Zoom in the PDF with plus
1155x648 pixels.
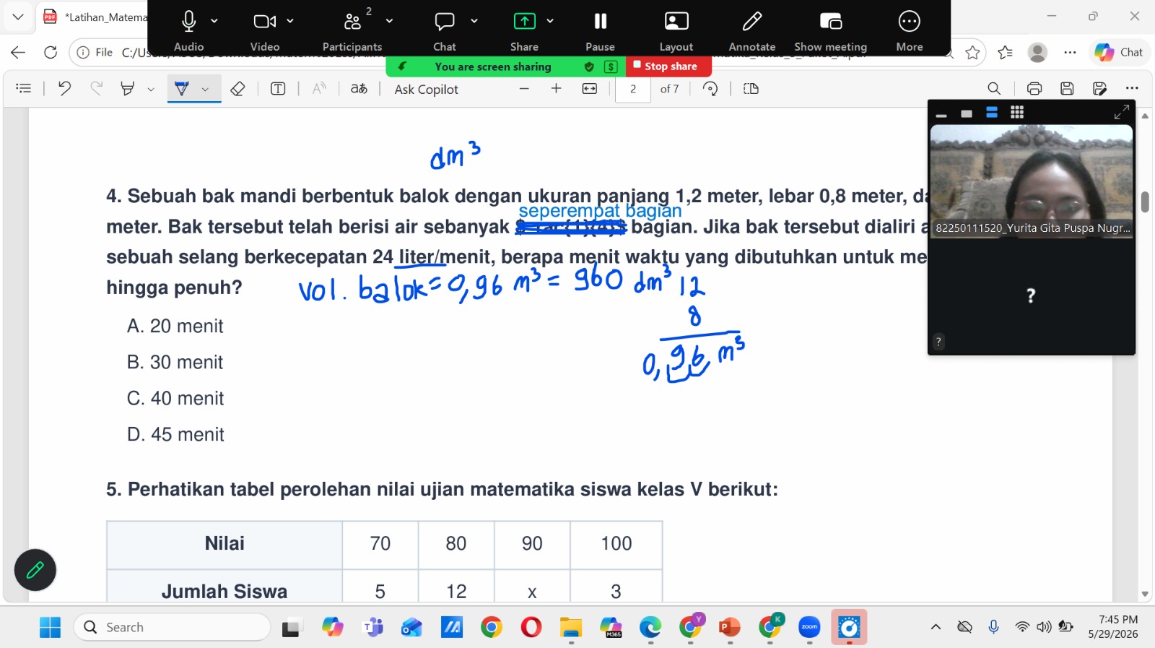pyautogui.click(x=556, y=89)
